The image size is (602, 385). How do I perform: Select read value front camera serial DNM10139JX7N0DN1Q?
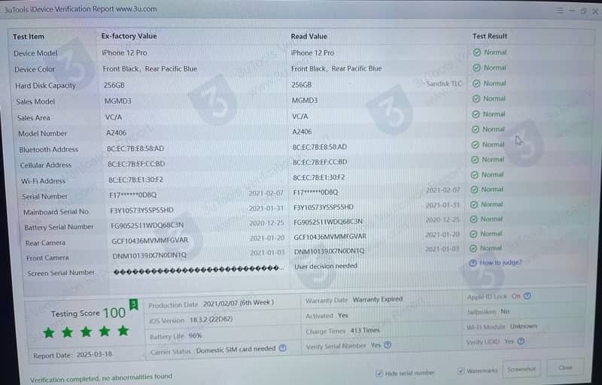click(330, 252)
